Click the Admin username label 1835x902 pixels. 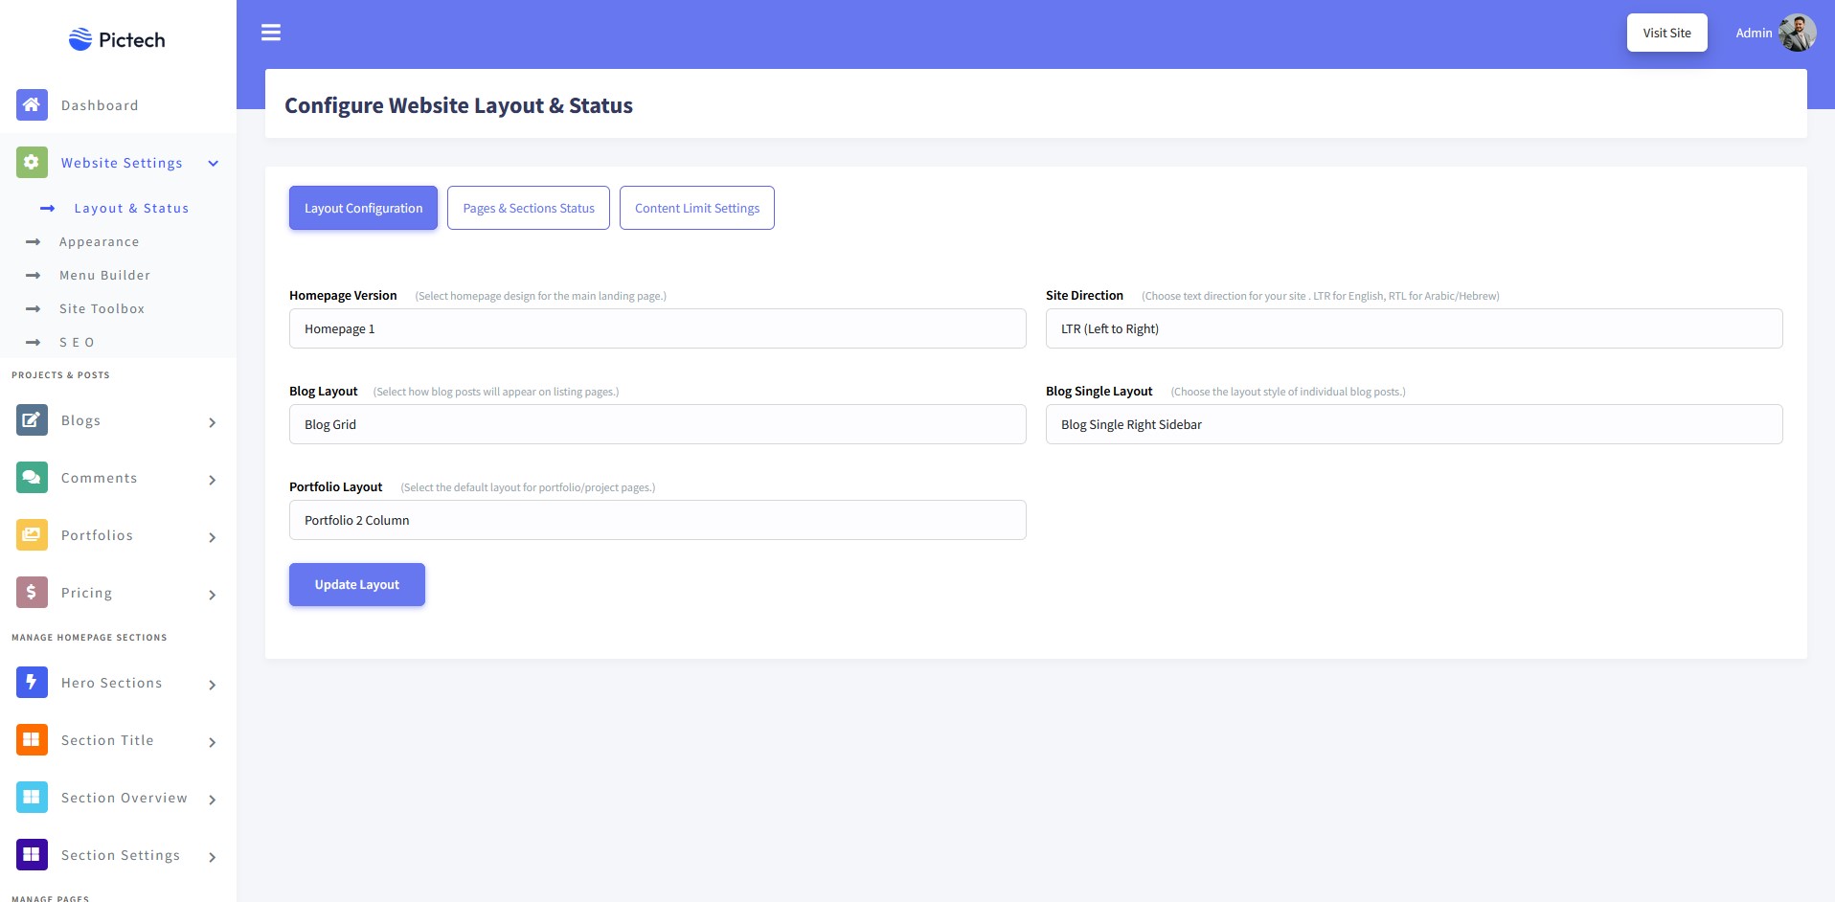point(1754,33)
